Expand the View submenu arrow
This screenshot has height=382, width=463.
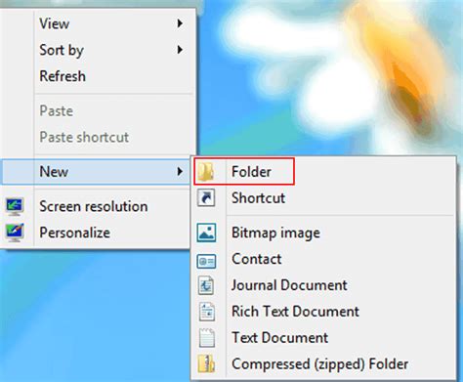(x=180, y=23)
